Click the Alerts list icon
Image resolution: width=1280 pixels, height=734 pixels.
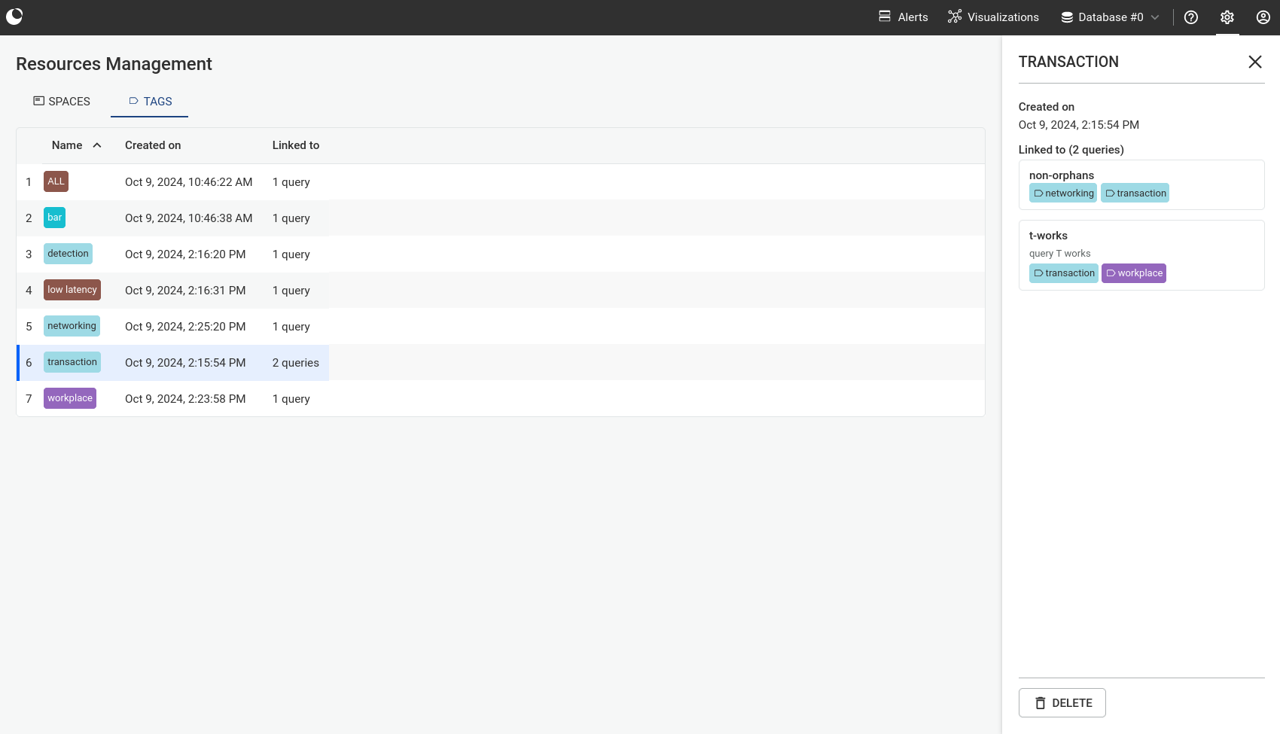[885, 17]
